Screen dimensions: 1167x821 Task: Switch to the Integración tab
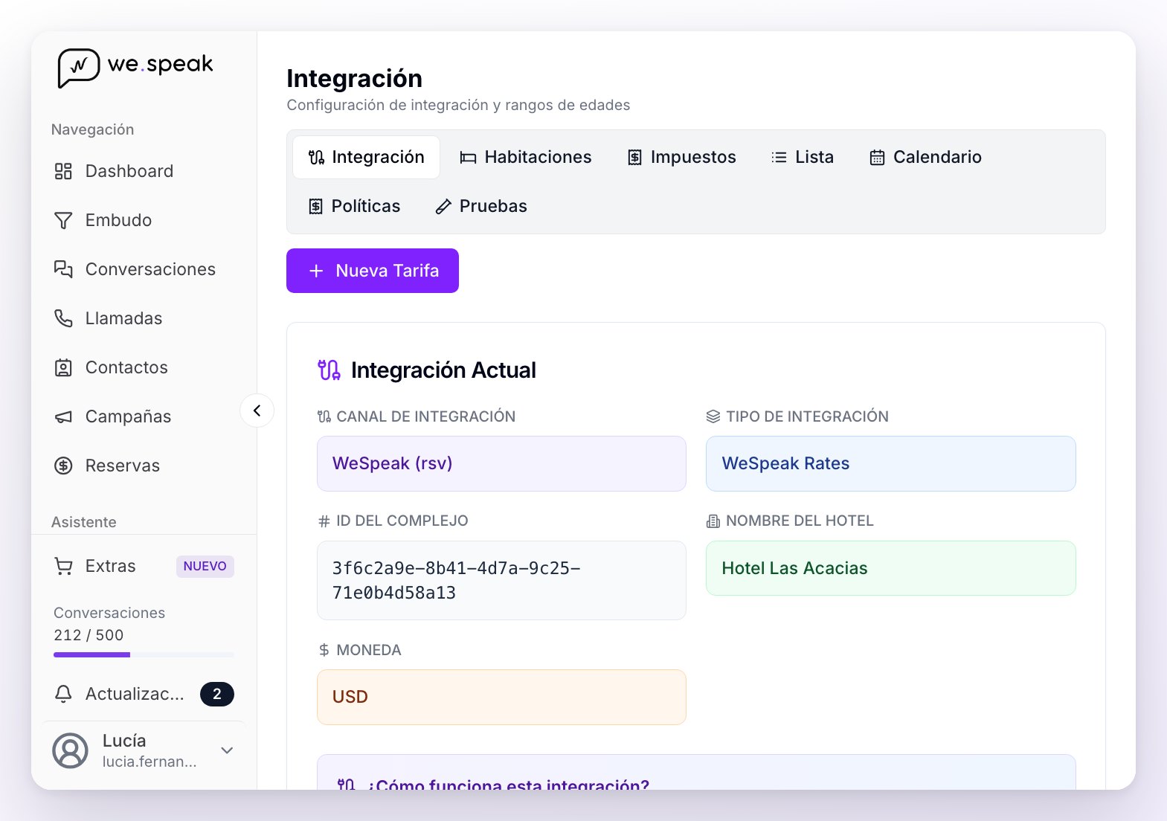coord(366,157)
